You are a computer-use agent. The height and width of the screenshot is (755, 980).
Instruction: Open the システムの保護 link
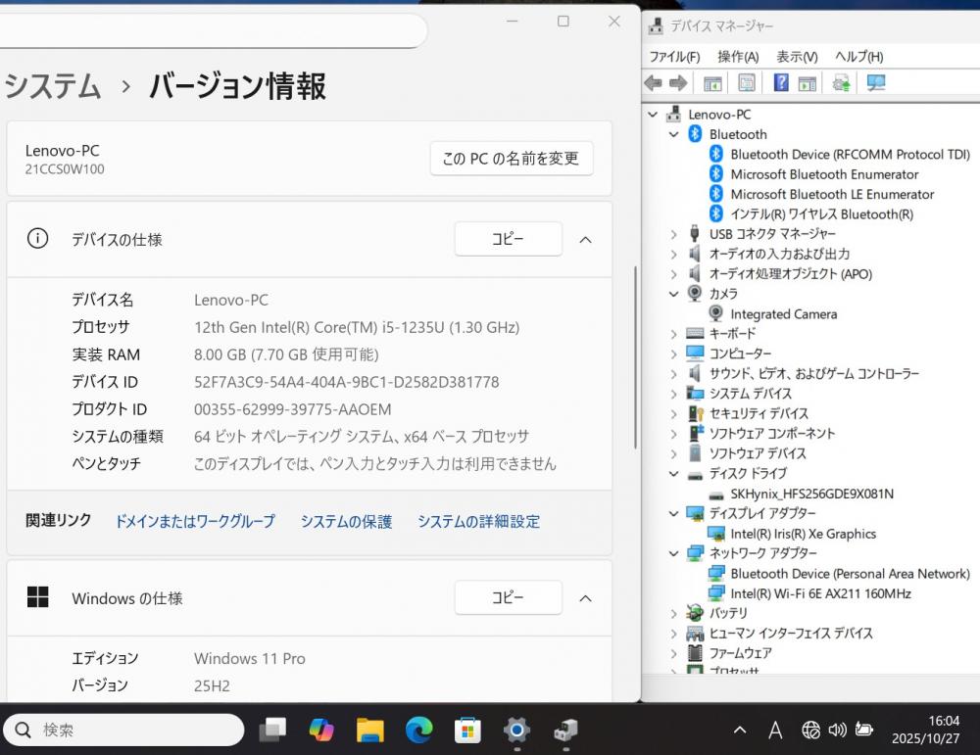(346, 522)
